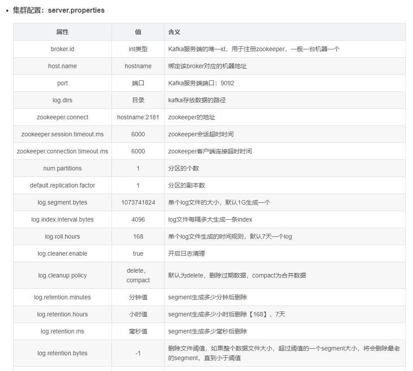Click the heading text 'server.properties'
This screenshot has height=371, width=413.
[x=76, y=10]
